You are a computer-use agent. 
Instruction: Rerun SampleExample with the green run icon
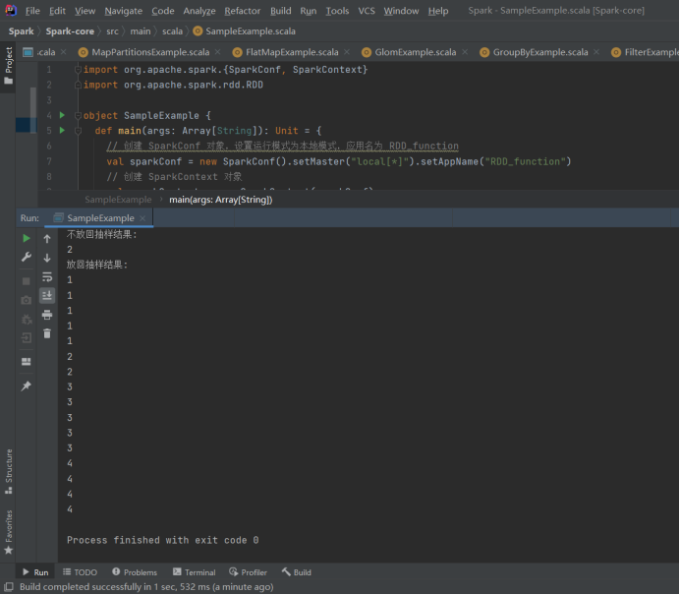pyautogui.click(x=27, y=238)
